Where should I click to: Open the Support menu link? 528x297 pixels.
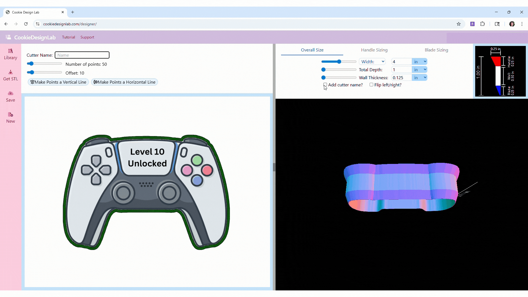[x=87, y=37]
